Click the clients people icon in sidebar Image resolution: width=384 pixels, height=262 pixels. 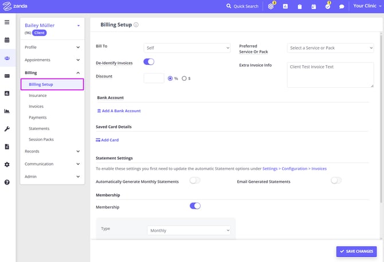[7, 58]
